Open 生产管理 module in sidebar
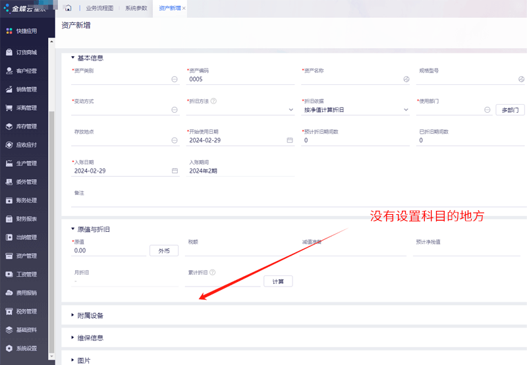The width and height of the screenshot is (527, 365). [x=22, y=163]
